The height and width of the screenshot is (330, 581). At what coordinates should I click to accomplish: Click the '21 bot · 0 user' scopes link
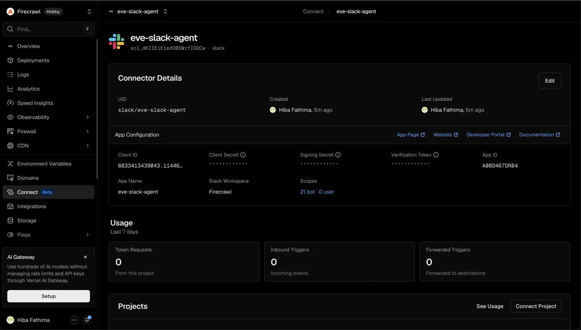coord(317,192)
